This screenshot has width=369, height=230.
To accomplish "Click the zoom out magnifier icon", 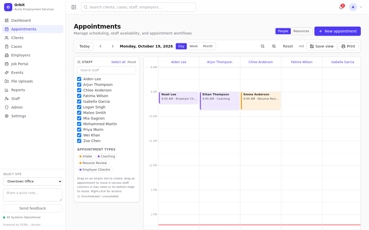I will [x=263, y=46].
